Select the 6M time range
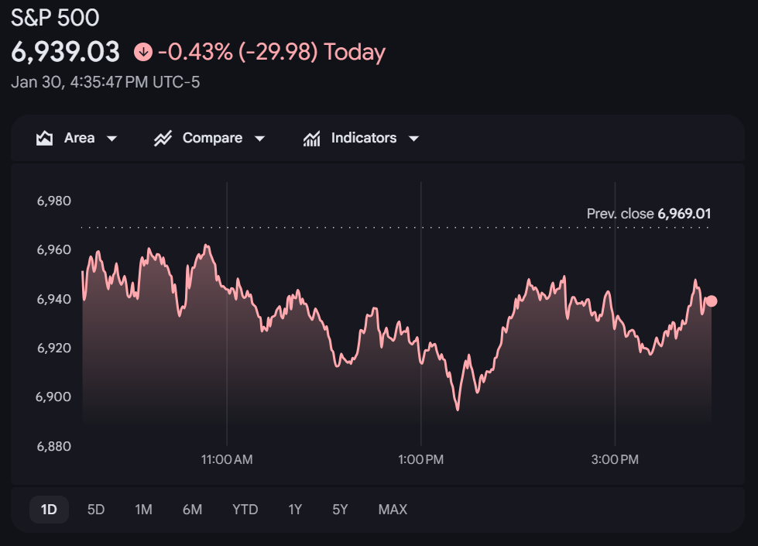Image resolution: width=758 pixels, height=546 pixels. click(192, 510)
